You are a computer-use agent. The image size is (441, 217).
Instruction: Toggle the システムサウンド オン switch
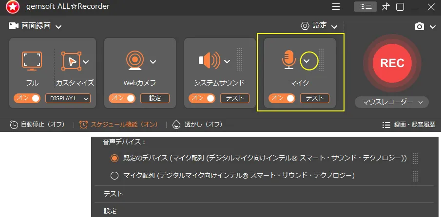click(x=202, y=98)
